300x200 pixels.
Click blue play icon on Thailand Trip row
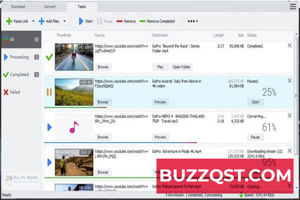50,127
